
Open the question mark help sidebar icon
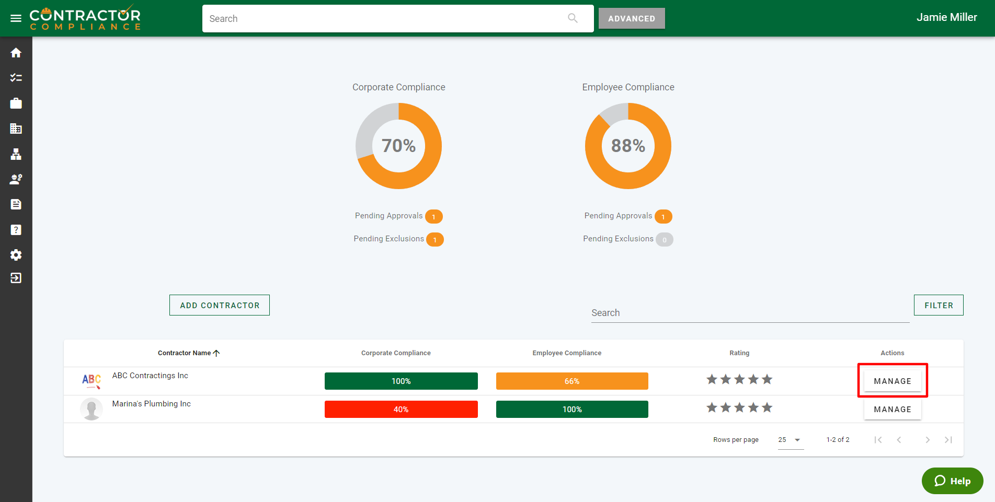16,230
